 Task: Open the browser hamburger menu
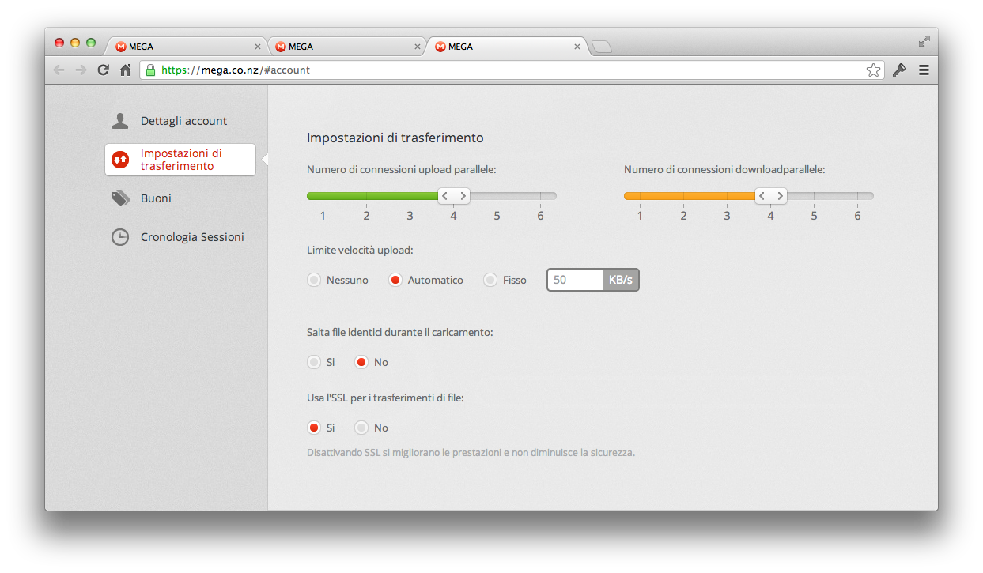pyautogui.click(x=924, y=70)
